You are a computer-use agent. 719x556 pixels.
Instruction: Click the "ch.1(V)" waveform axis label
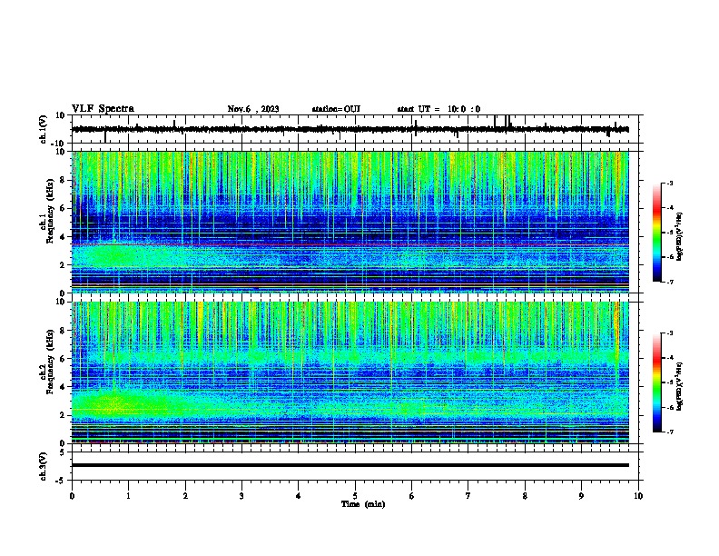tap(43, 129)
